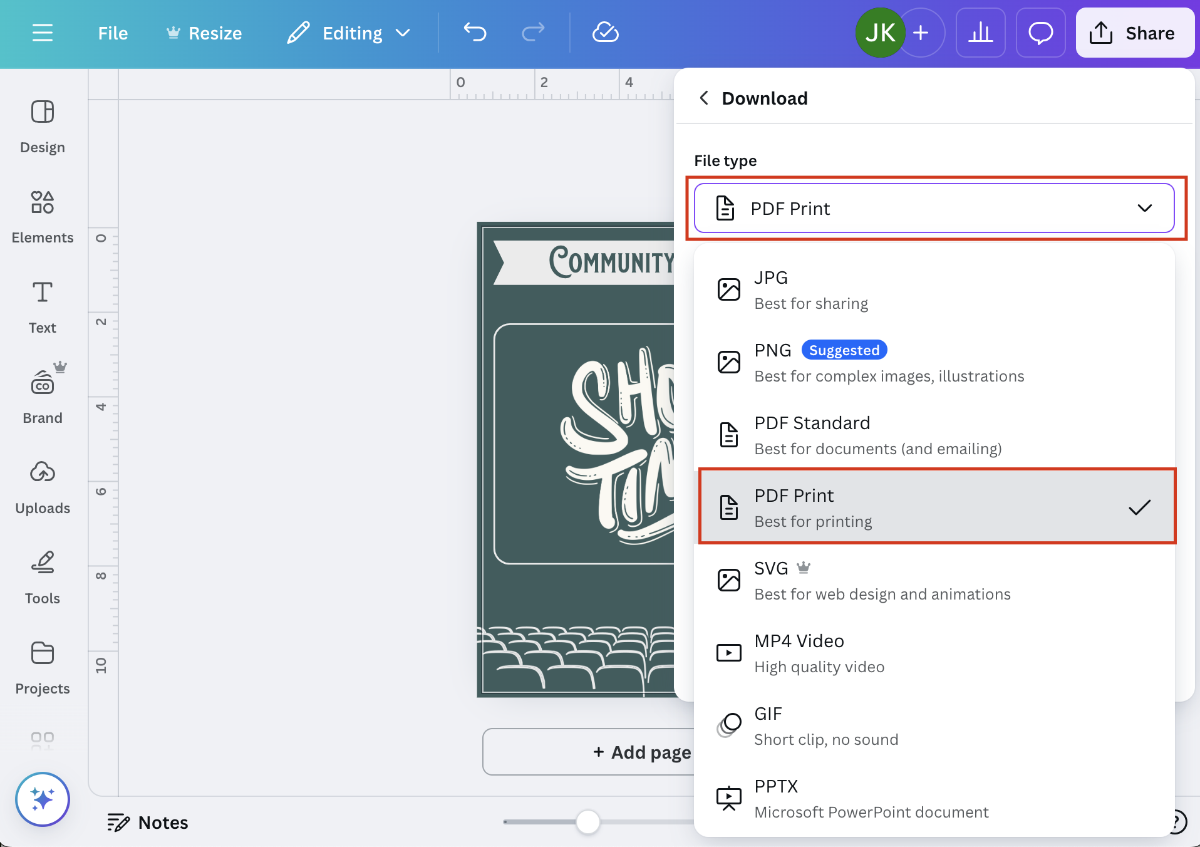Add a collaborator with the plus icon
This screenshot has height=847, width=1200.
(921, 33)
